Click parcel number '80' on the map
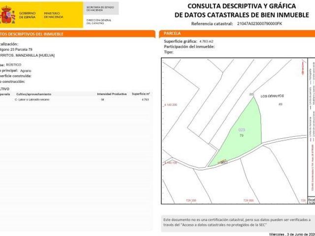 (251, 94)
